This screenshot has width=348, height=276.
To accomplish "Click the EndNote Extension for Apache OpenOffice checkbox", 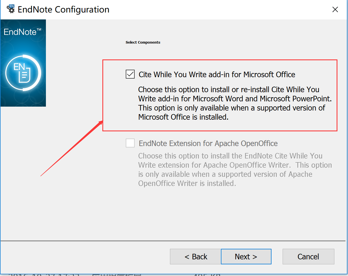I will tap(130, 143).
